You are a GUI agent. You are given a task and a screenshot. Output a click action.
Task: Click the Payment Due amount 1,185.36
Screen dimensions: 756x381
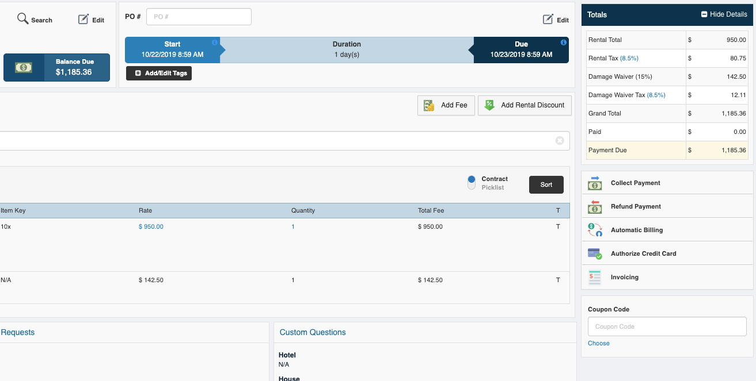(734, 150)
